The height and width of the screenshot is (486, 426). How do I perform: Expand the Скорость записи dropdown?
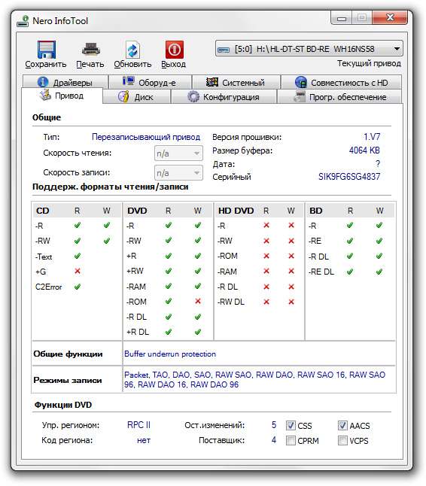pos(178,173)
